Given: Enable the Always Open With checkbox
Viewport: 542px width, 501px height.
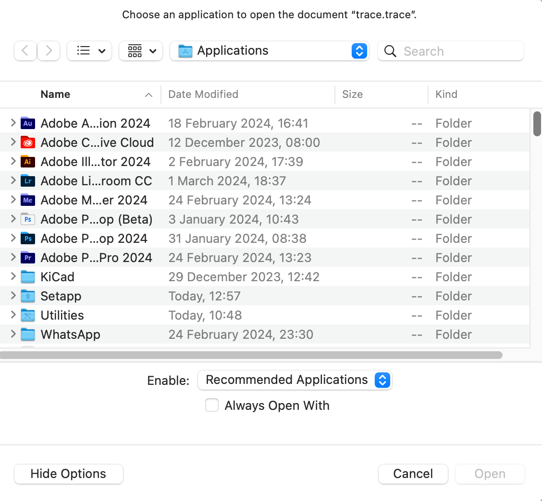Looking at the screenshot, I should (x=212, y=406).
